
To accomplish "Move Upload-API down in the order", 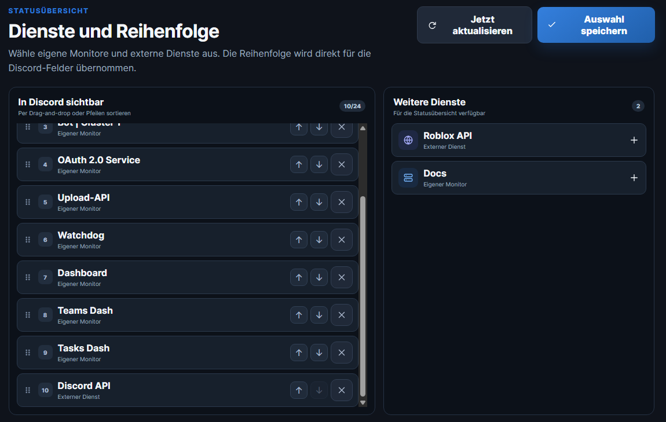I will (x=319, y=202).
